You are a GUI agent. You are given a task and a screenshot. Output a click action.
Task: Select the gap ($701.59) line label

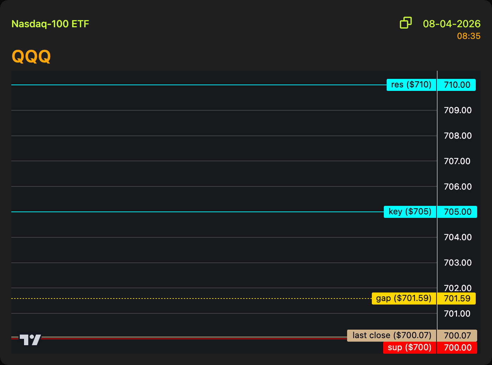point(404,299)
